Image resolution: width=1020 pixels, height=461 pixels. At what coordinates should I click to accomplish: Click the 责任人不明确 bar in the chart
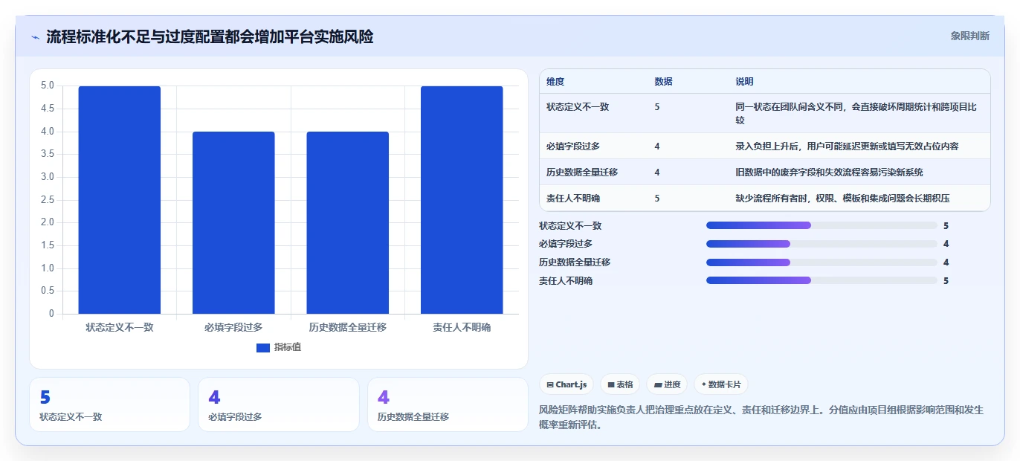(x=462, y=200)
